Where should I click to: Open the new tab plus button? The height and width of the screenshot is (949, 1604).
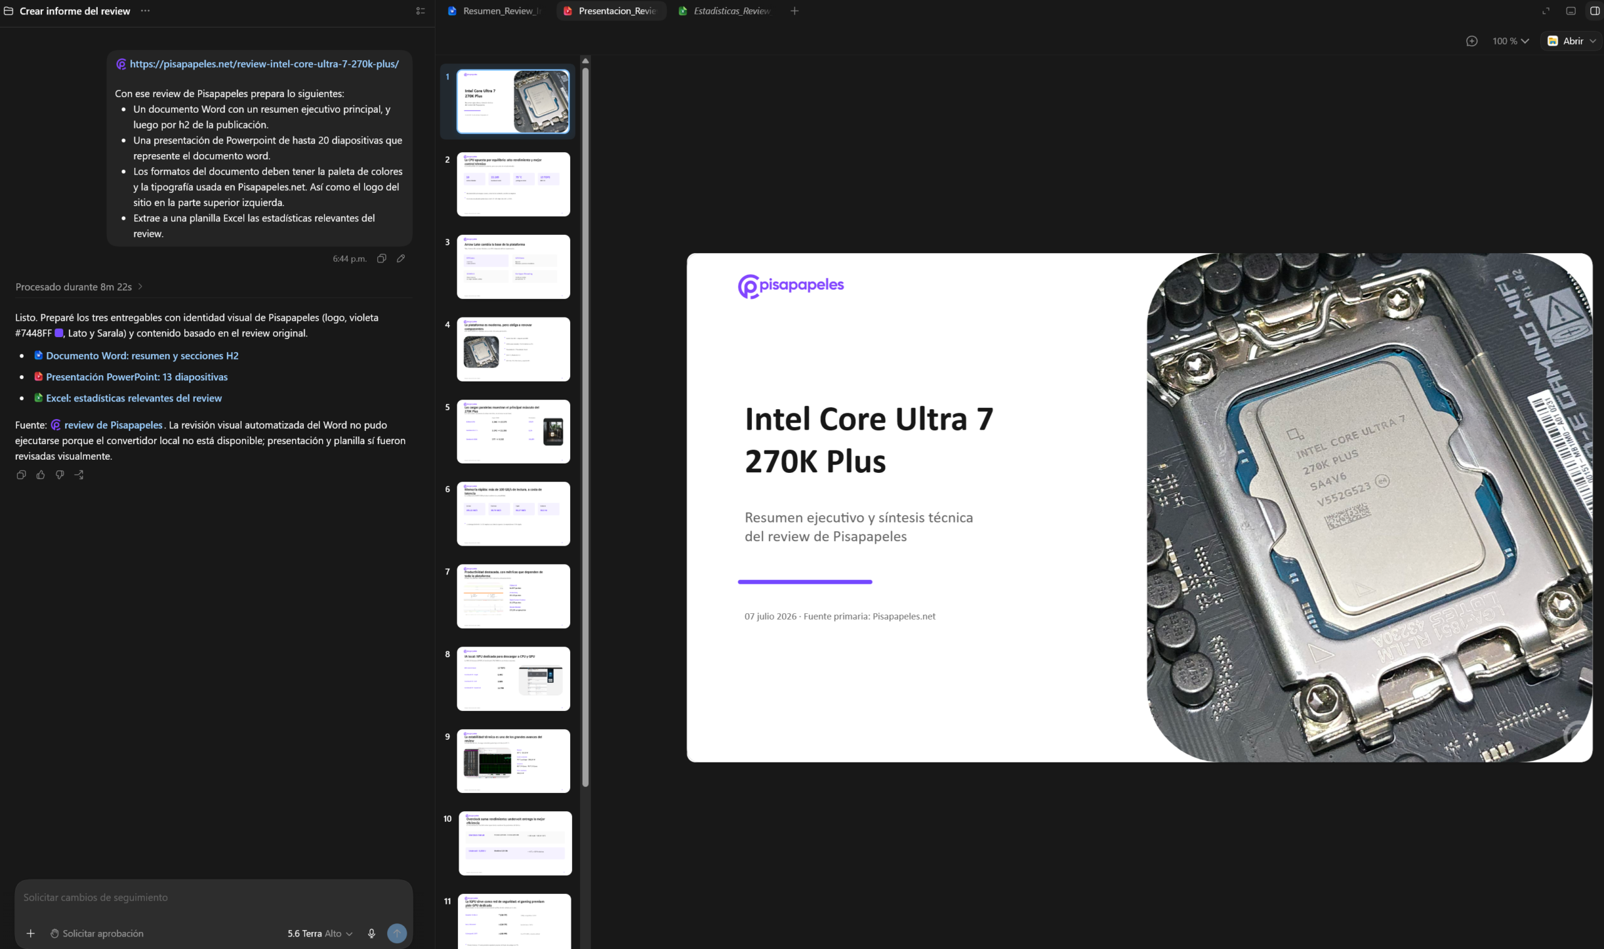pyautogui.click(x=794, y=11)
